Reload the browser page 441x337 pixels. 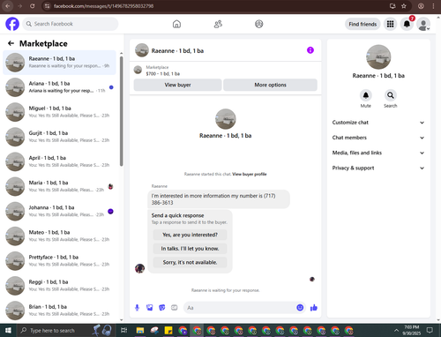tap(32, 6)
